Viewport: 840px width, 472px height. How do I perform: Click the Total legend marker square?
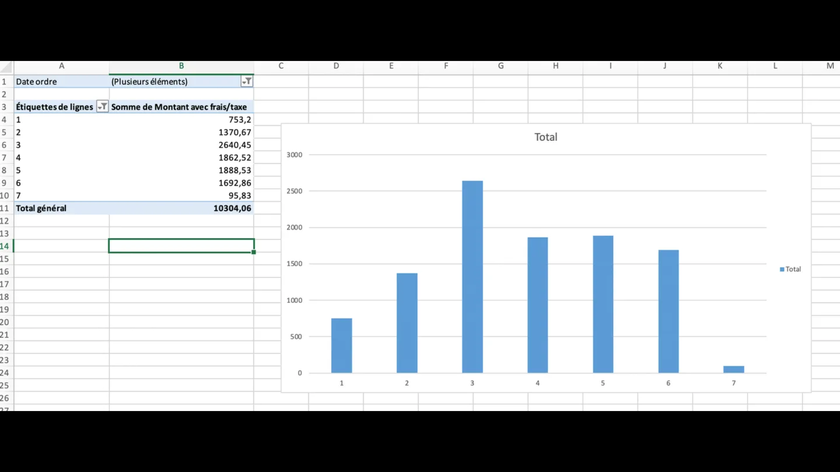[x=782, y=269]
